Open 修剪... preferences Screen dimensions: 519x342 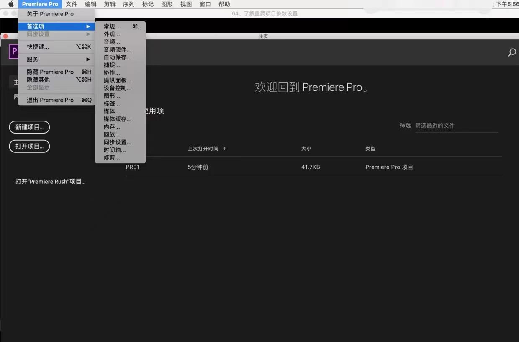point(121,158)
